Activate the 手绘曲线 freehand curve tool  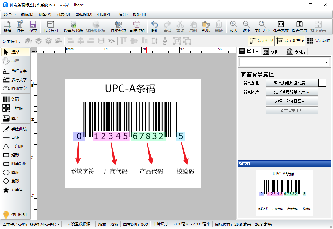point(15,129)
